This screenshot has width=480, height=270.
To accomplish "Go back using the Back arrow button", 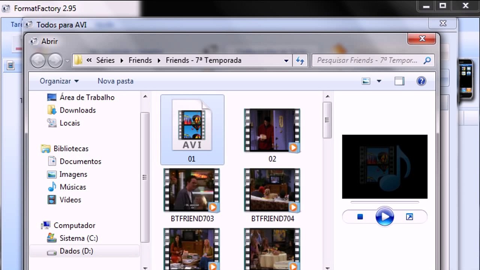I will click(x=38, y=60).
